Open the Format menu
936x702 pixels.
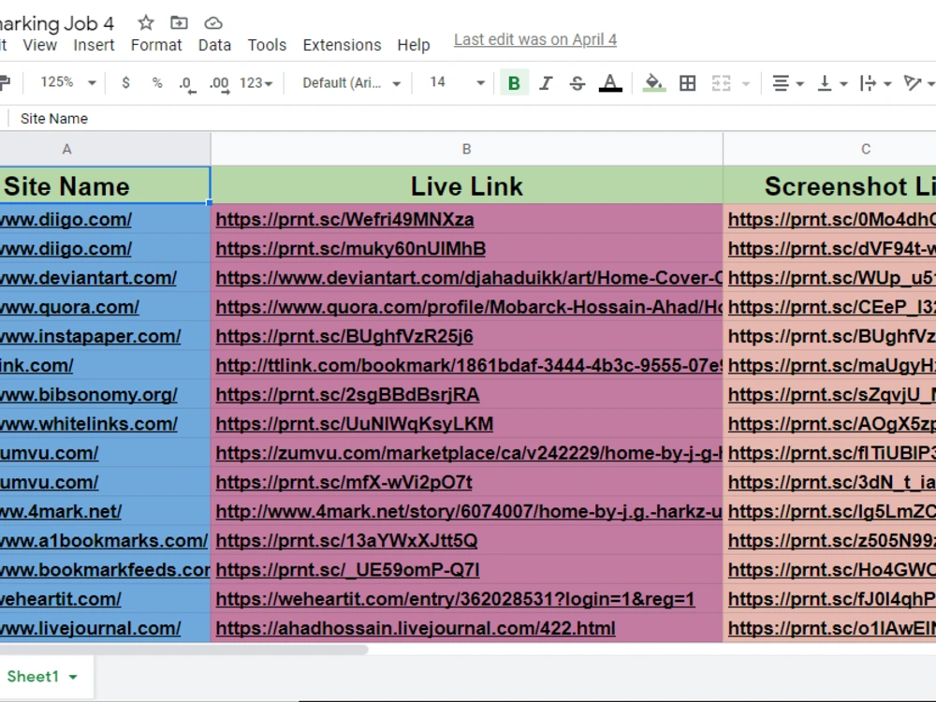tap(156, 45)
